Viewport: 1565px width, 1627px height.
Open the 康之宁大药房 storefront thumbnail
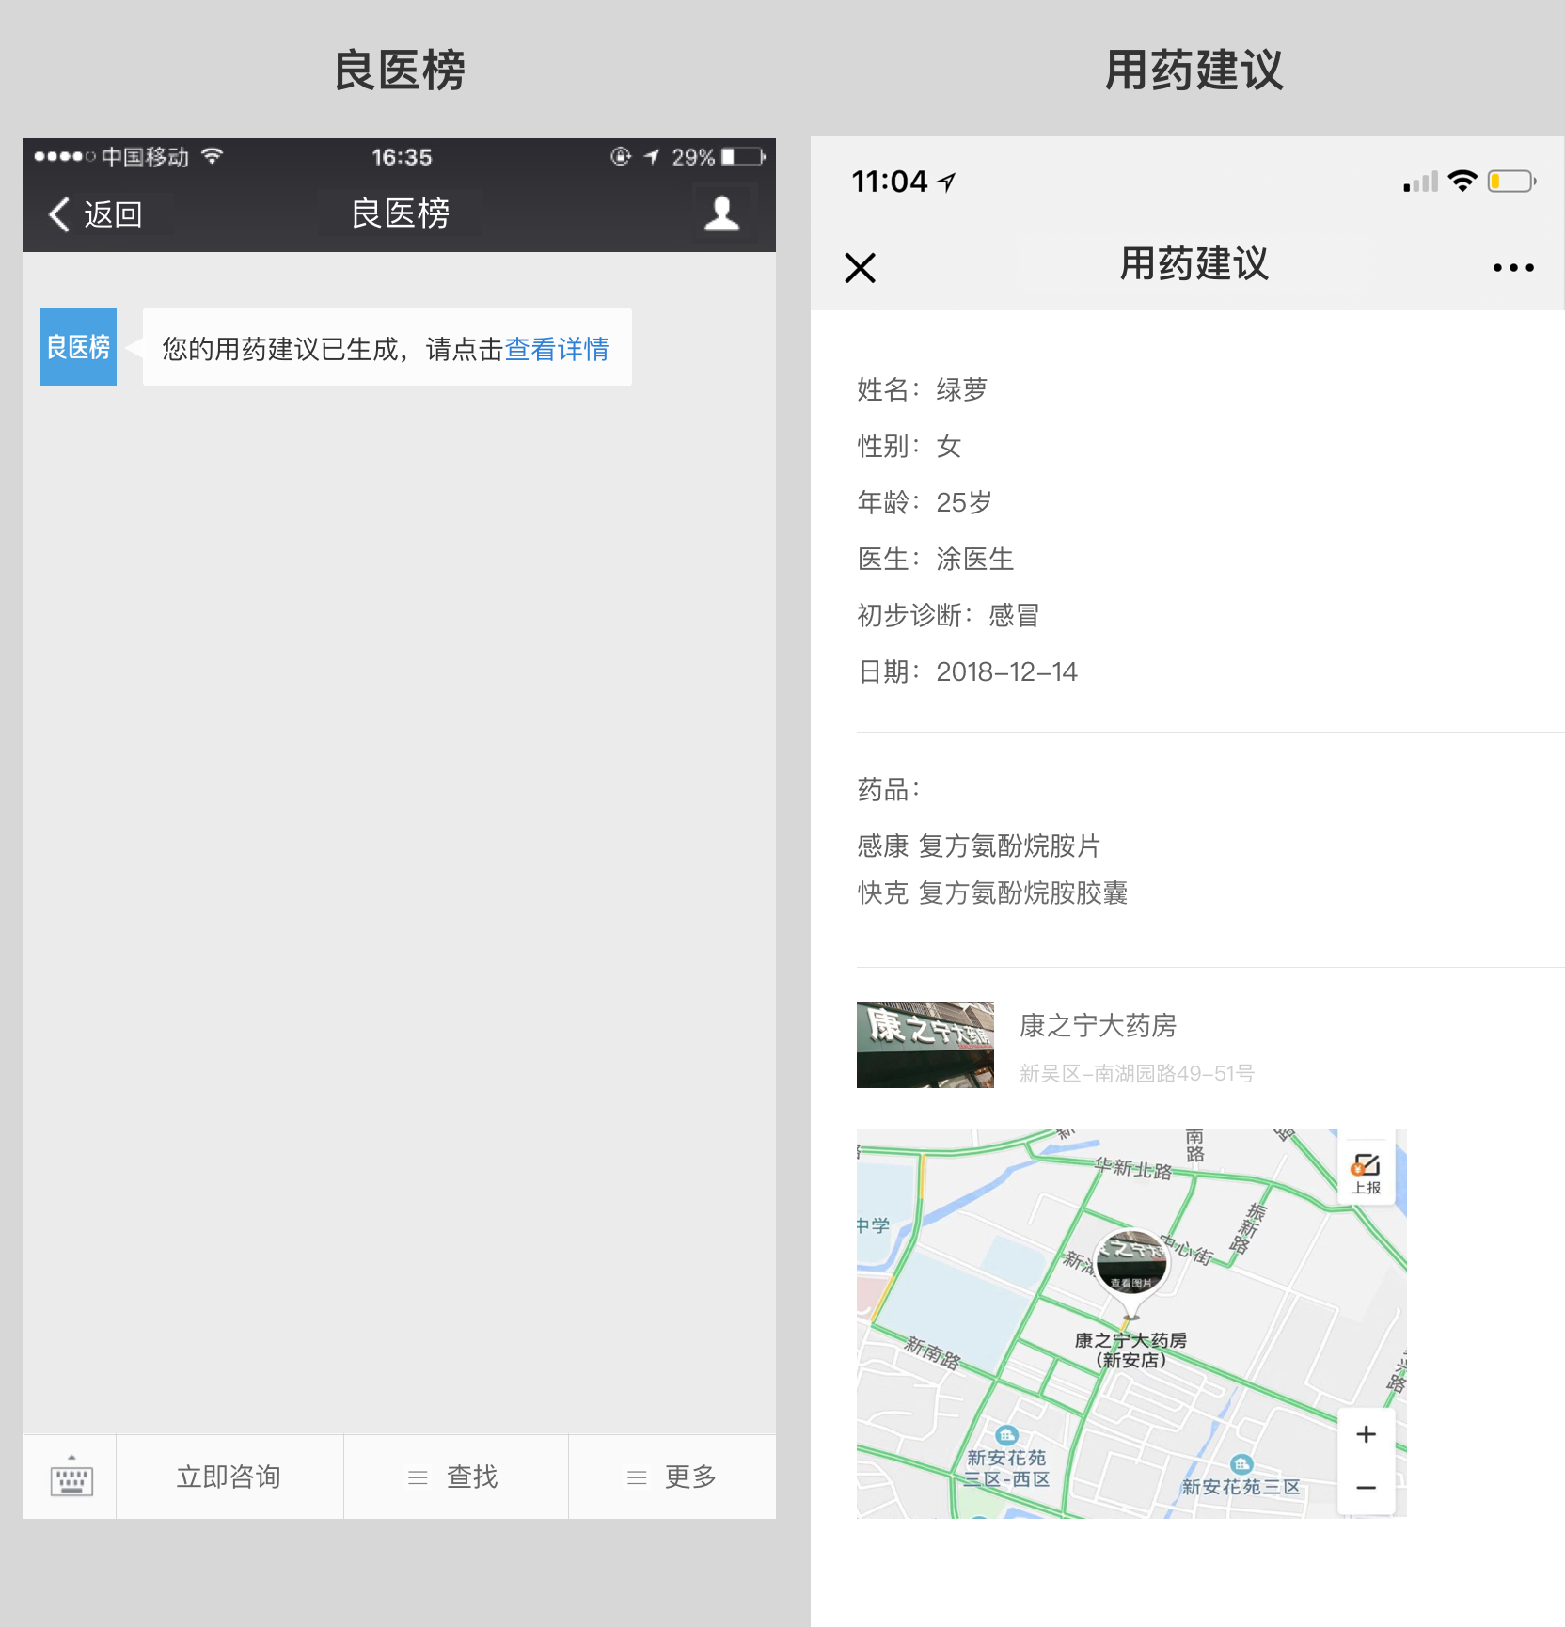[925, 1045]
